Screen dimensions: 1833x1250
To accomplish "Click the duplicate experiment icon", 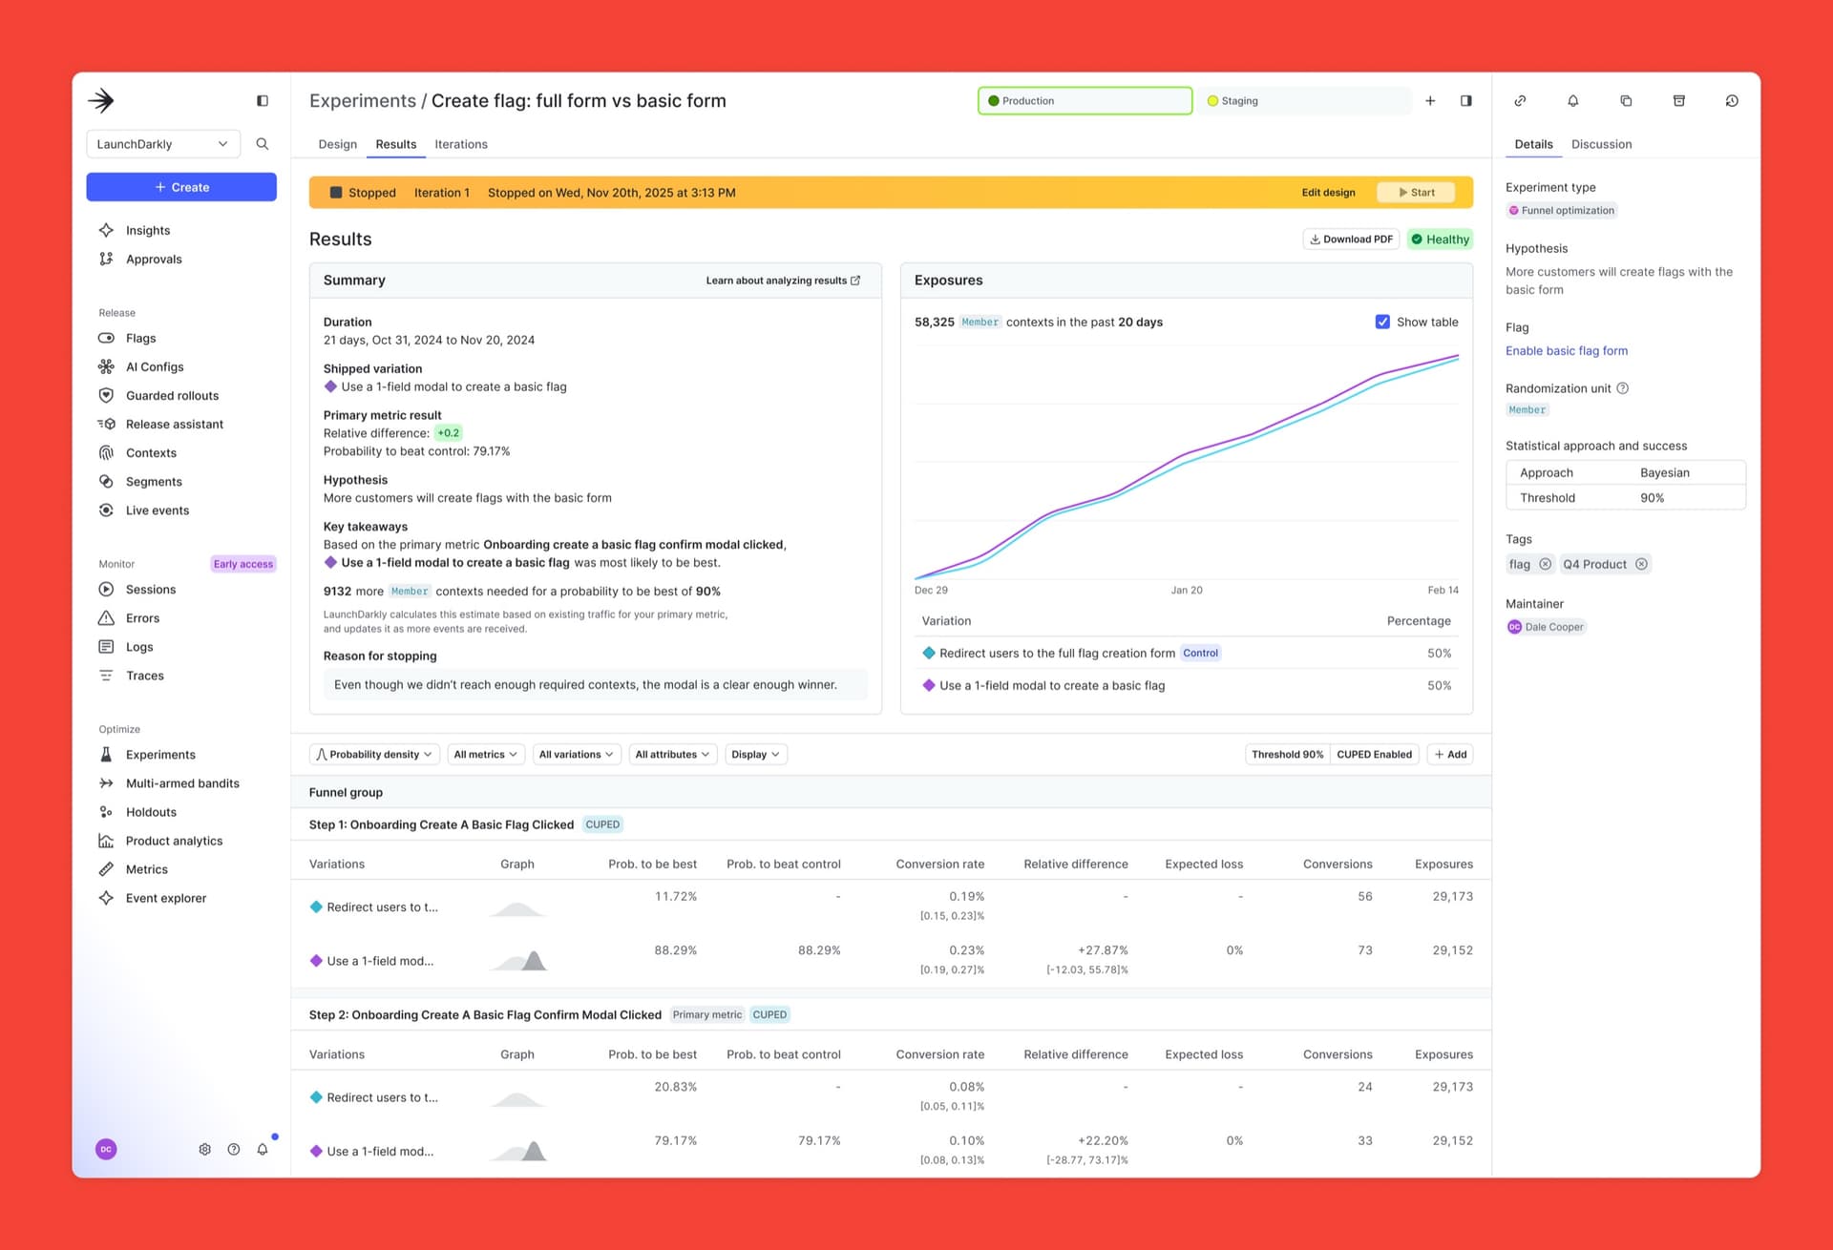I will (1626, 100).
